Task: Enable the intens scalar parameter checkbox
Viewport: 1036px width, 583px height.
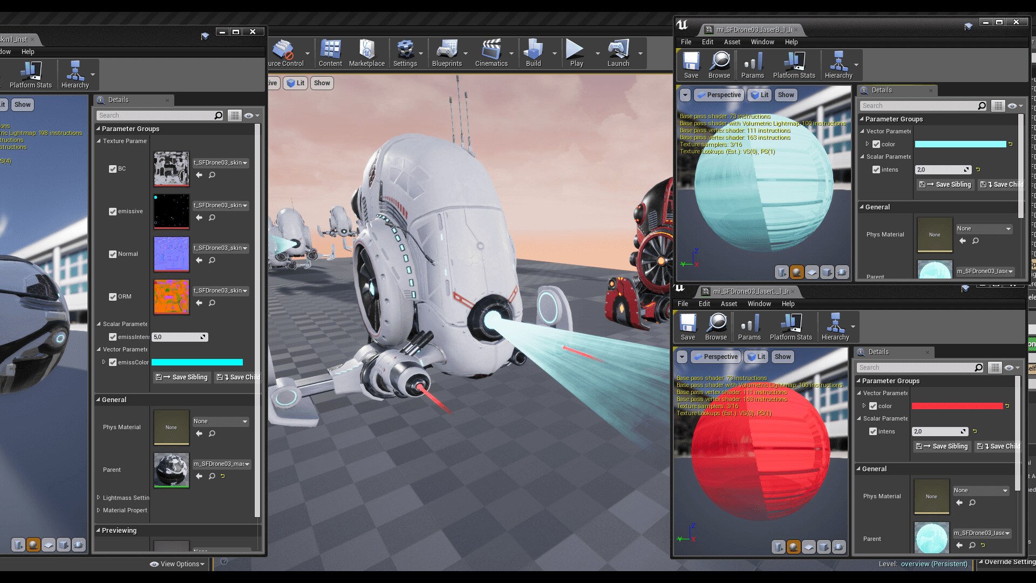Action: point(877,169)
